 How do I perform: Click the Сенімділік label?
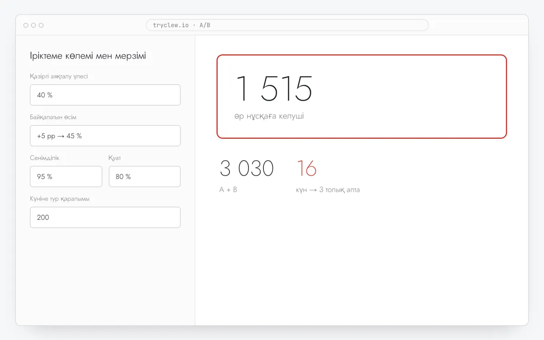point(44,158)
